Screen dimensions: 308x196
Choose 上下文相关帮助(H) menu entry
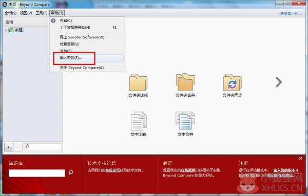pyautogui.click(x=87, y=28)
